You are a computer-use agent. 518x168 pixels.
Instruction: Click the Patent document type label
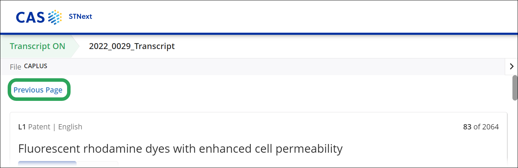tap(39, 127)
